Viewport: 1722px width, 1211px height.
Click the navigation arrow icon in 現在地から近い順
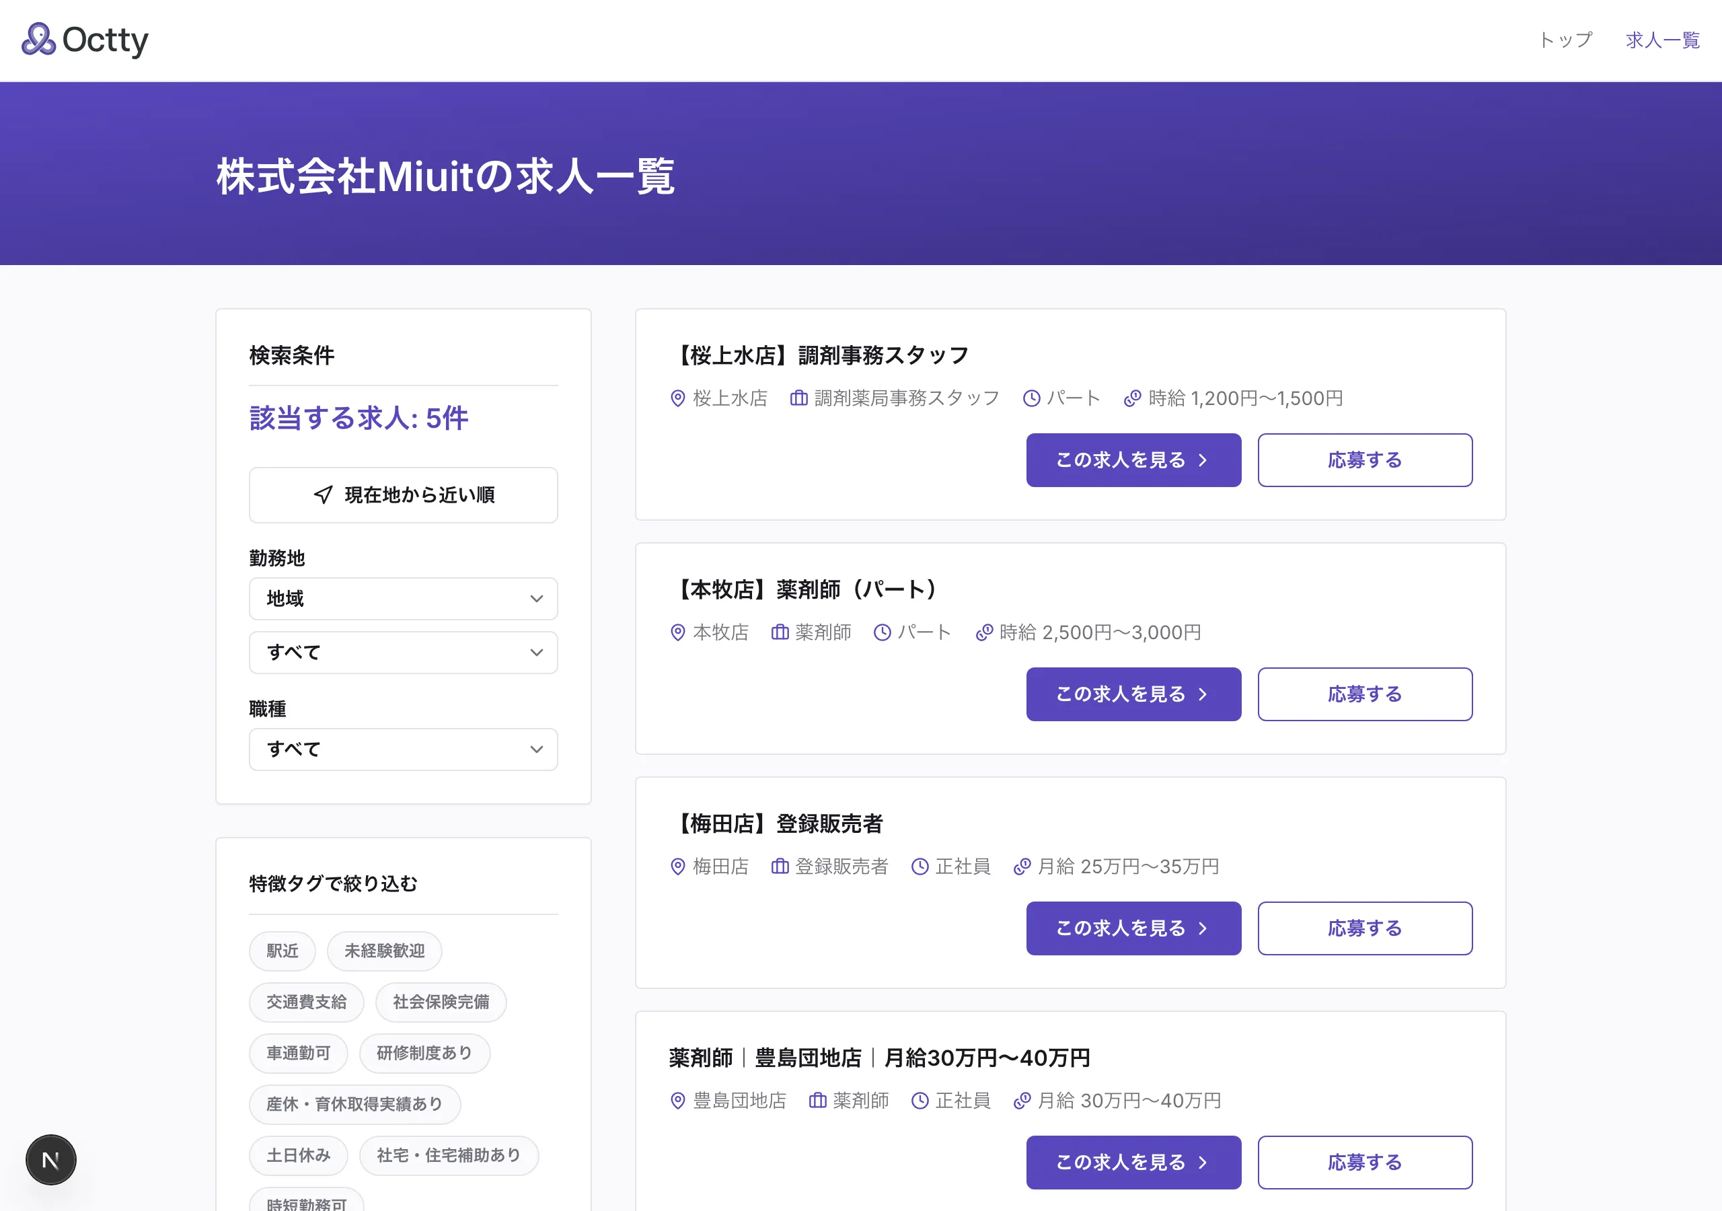pos(322,494)
